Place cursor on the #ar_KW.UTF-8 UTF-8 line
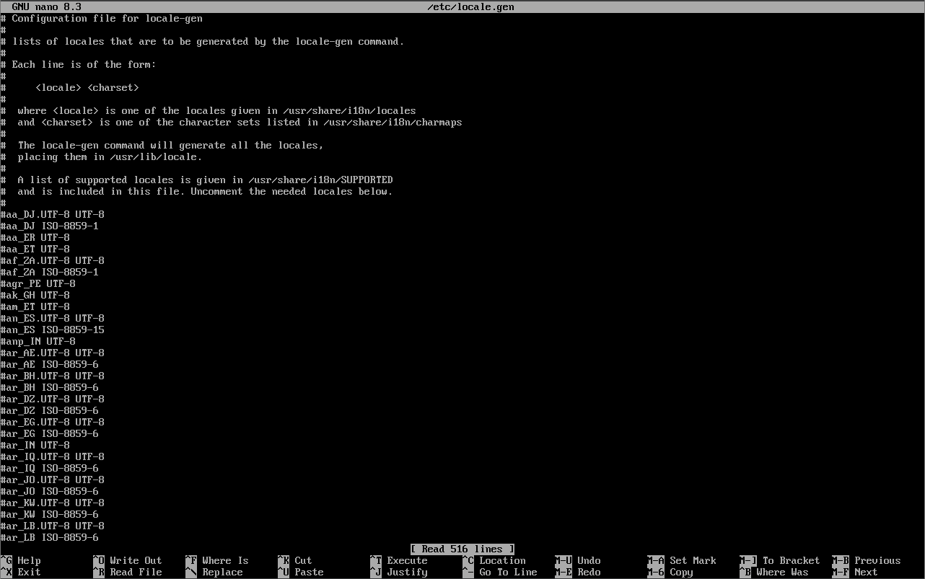This screenshot has width=925, height=579. point(52,503)
